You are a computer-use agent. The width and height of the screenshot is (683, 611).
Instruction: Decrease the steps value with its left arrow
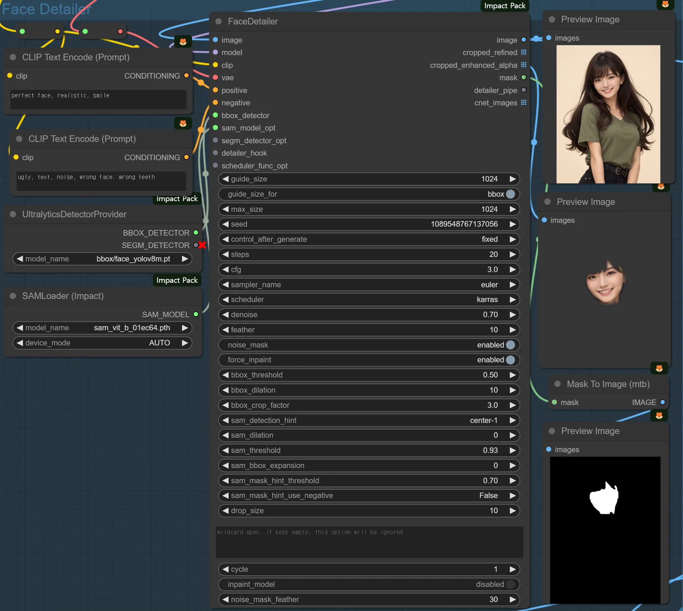tap(225, 254)
